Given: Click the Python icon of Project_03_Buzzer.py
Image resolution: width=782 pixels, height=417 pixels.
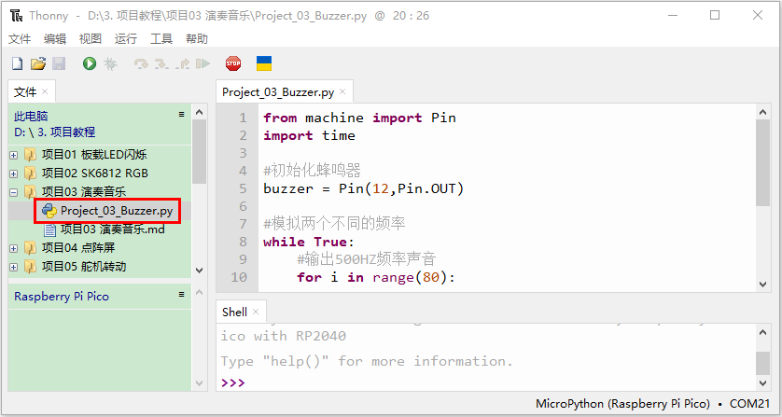Looking at the screenshot, I should [49, 211].
